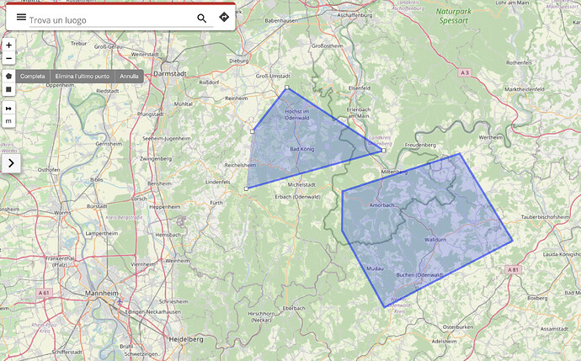Click the Buchen (Odenwald) label
This screenshot has height=361, width=581.
419,275
